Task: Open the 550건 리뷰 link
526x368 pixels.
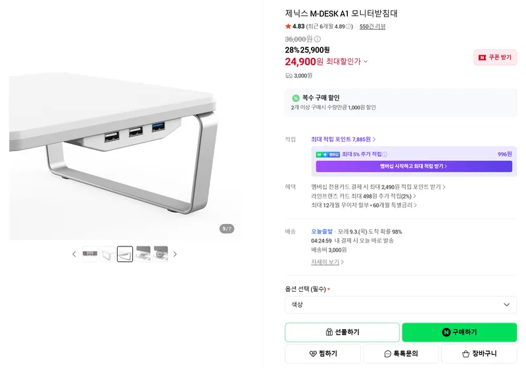Action: tap(372, 26)
